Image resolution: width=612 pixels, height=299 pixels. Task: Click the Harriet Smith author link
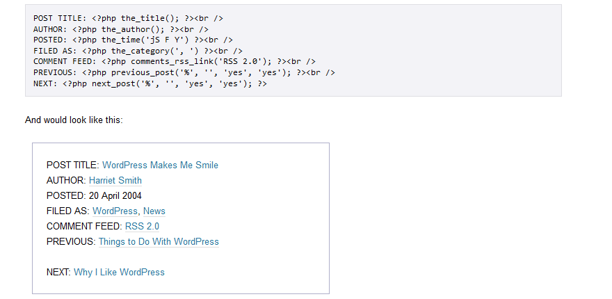(x=115, y=180)
